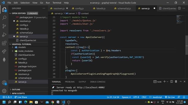Click the editor vertical scrollbar
Screen dimensions: 188x105
click(187, 45)
